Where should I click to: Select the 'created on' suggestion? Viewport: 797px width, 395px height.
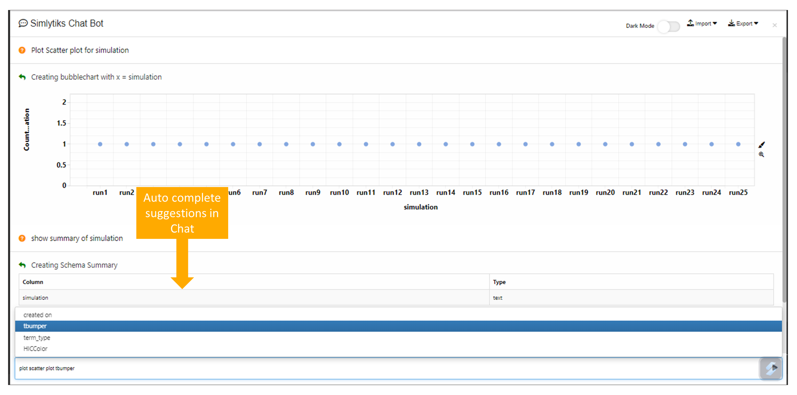tap(398, 315)
